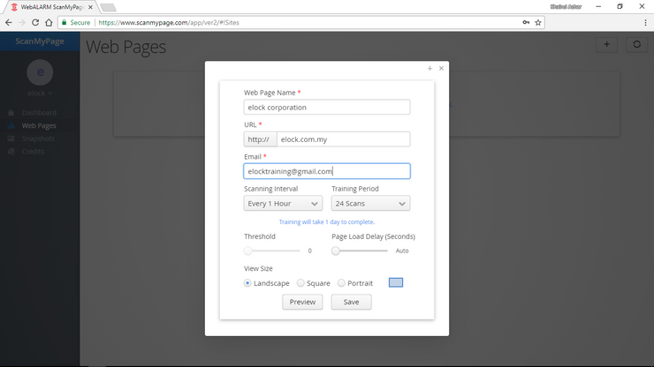
Task: Click the Auto delay value
Action: 402,251
